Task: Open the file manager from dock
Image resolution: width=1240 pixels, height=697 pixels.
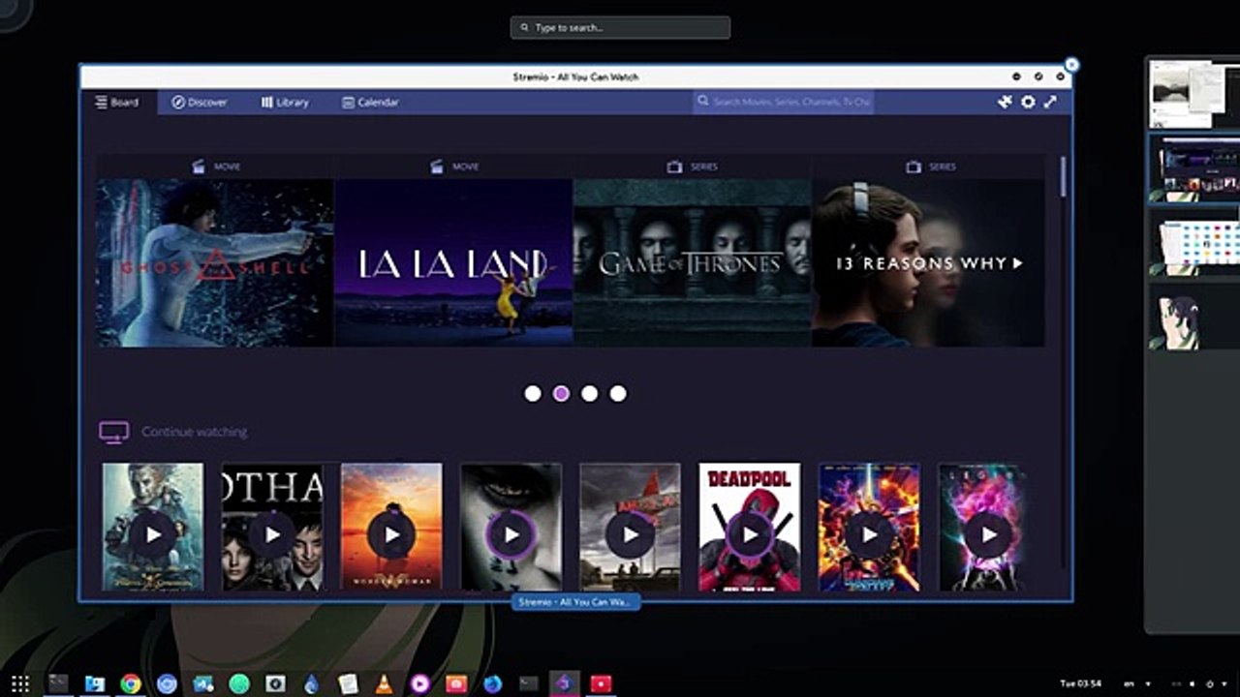Action: coord(94,683)
